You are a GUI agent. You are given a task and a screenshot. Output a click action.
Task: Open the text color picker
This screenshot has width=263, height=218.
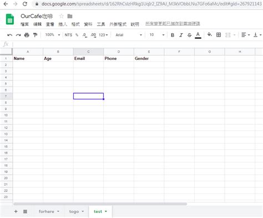pos(198,35)
